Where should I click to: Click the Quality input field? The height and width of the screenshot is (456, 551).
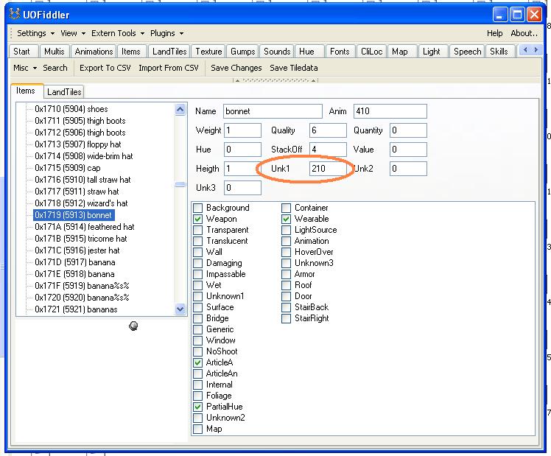click(x=328, y=130)
